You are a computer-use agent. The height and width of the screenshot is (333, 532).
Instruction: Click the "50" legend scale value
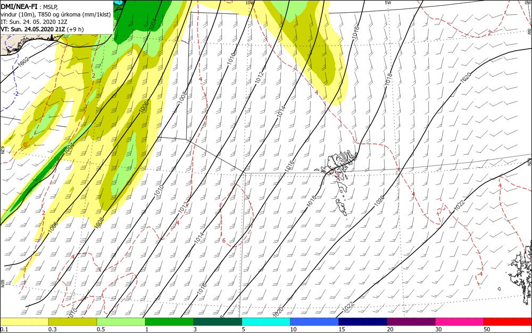487,329
